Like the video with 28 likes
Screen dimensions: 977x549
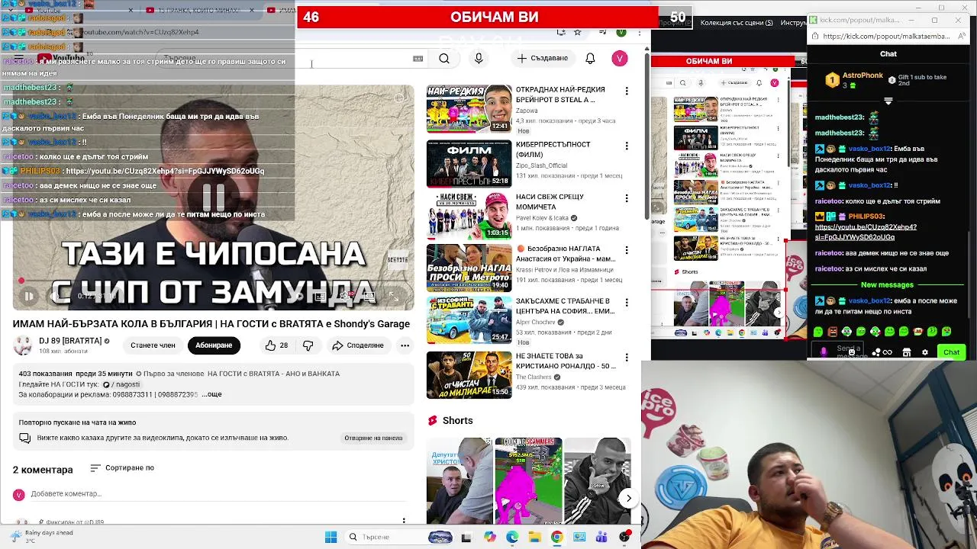[x=276, y=345]
